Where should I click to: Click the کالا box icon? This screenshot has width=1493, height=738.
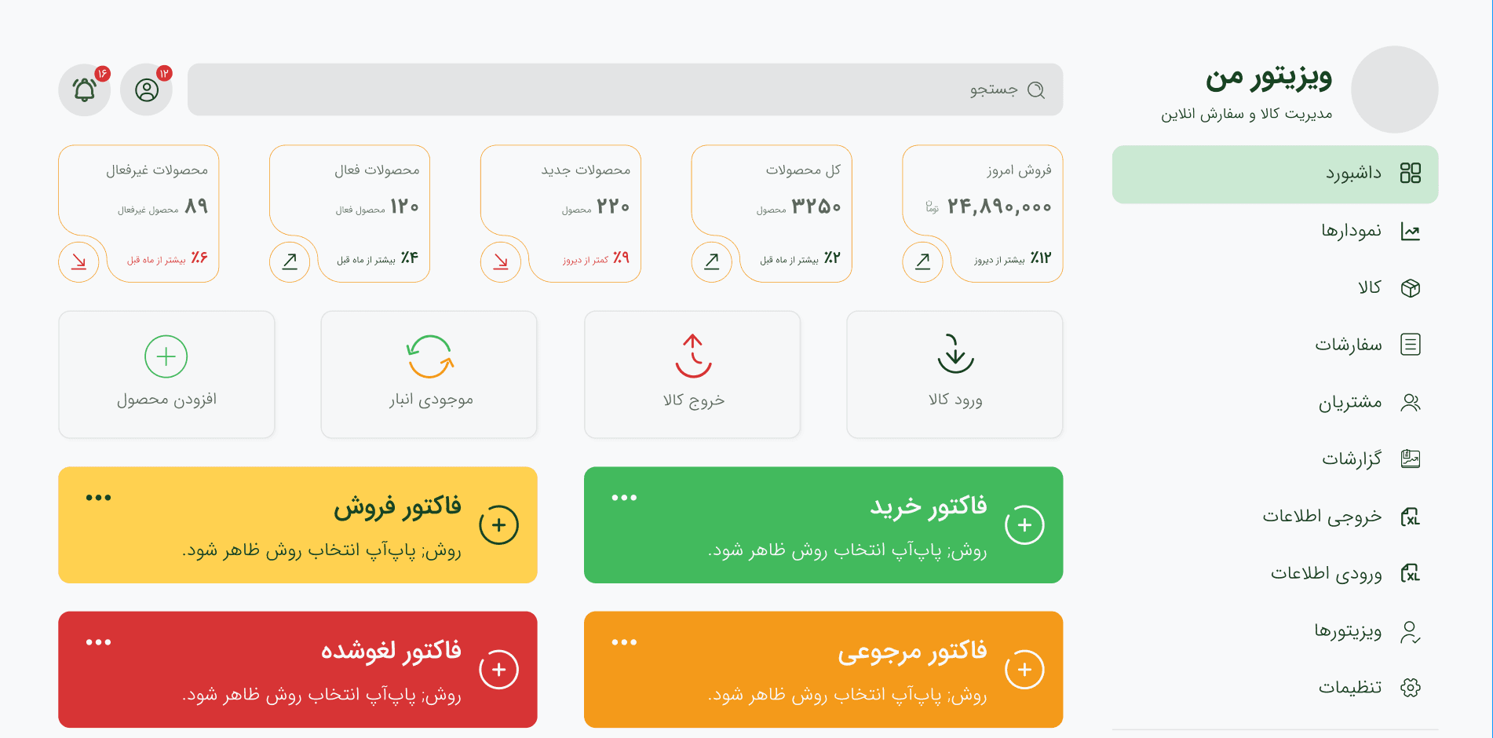(x=1411, y=288)
